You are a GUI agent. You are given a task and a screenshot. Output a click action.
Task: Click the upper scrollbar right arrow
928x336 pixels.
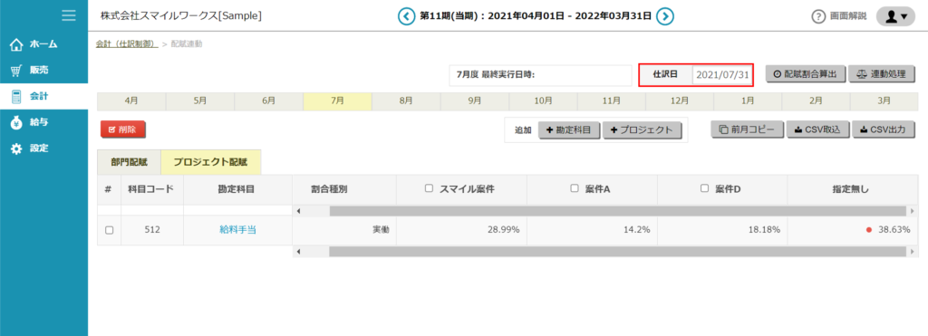(x=912, y=211)
